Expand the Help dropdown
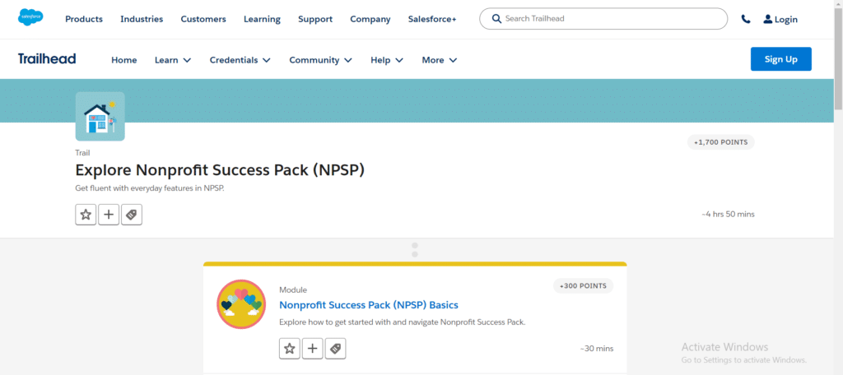This screenshot has width=843, height=375. click(x=387, y=60)
